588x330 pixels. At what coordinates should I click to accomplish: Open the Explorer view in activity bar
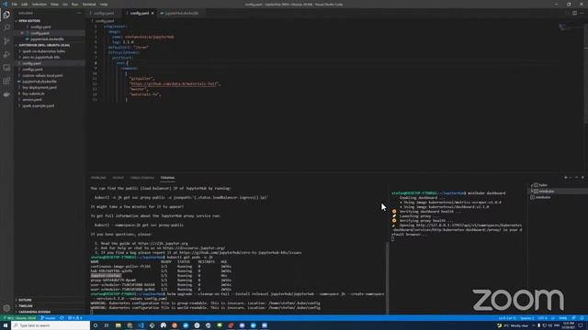[x=6, y=15]
